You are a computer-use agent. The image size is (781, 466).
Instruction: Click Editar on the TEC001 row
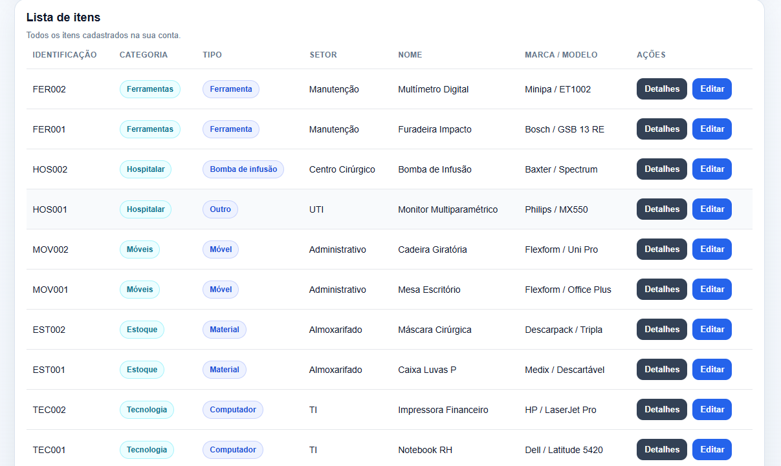712,450
